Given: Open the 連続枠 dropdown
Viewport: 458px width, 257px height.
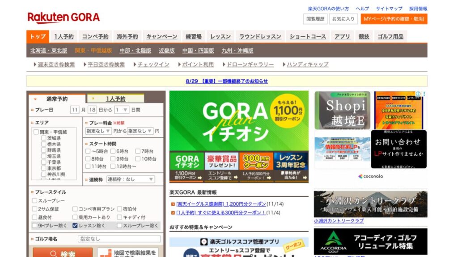Looking at the screenshot, I should click(x=130, y=179).
